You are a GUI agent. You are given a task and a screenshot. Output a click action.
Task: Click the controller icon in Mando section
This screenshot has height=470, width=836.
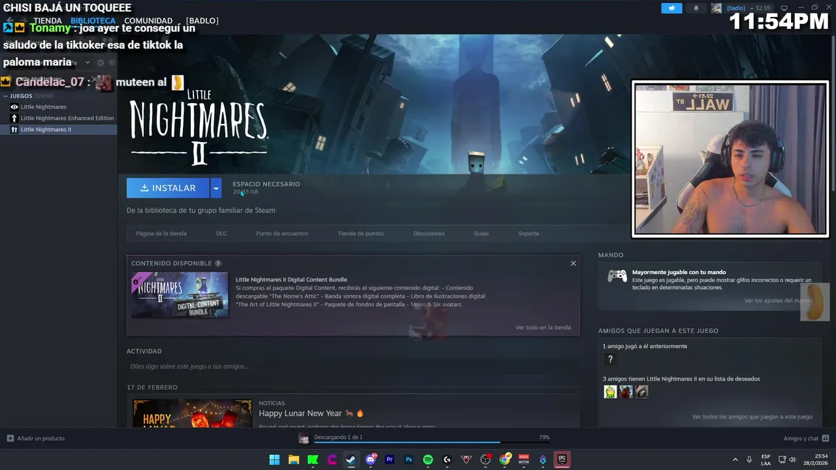[x=617, y=276]
